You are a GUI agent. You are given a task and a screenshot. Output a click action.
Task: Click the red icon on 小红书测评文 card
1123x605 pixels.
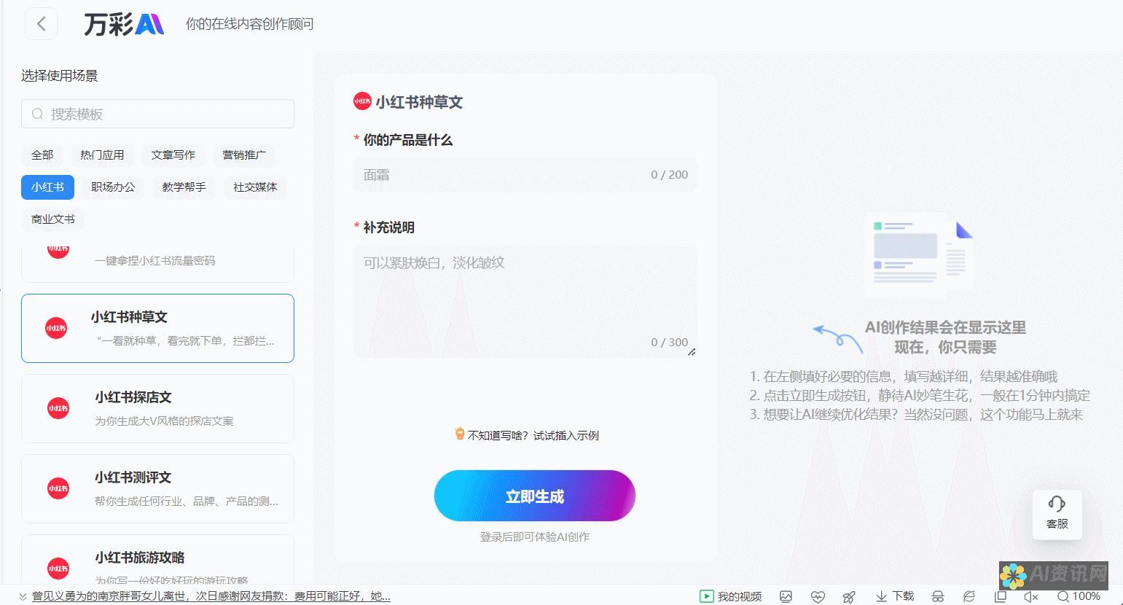[58, 488]
